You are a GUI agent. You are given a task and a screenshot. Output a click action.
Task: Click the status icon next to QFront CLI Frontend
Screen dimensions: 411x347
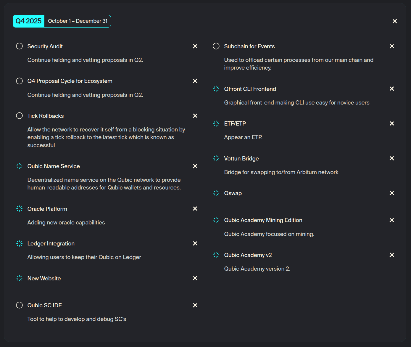[x=216, y=89]
